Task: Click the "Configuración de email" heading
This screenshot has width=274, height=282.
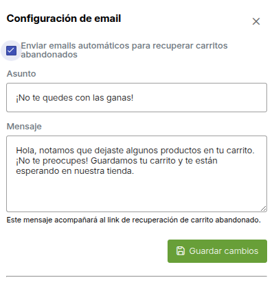Action: coord(64,18)
